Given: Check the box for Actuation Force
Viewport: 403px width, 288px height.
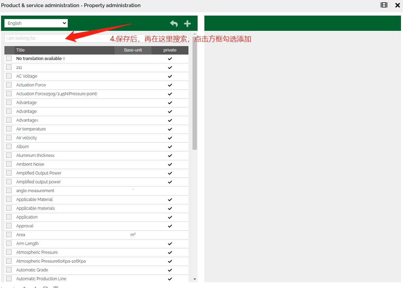Looking at the screenshot, I should (x=9, y=85).
